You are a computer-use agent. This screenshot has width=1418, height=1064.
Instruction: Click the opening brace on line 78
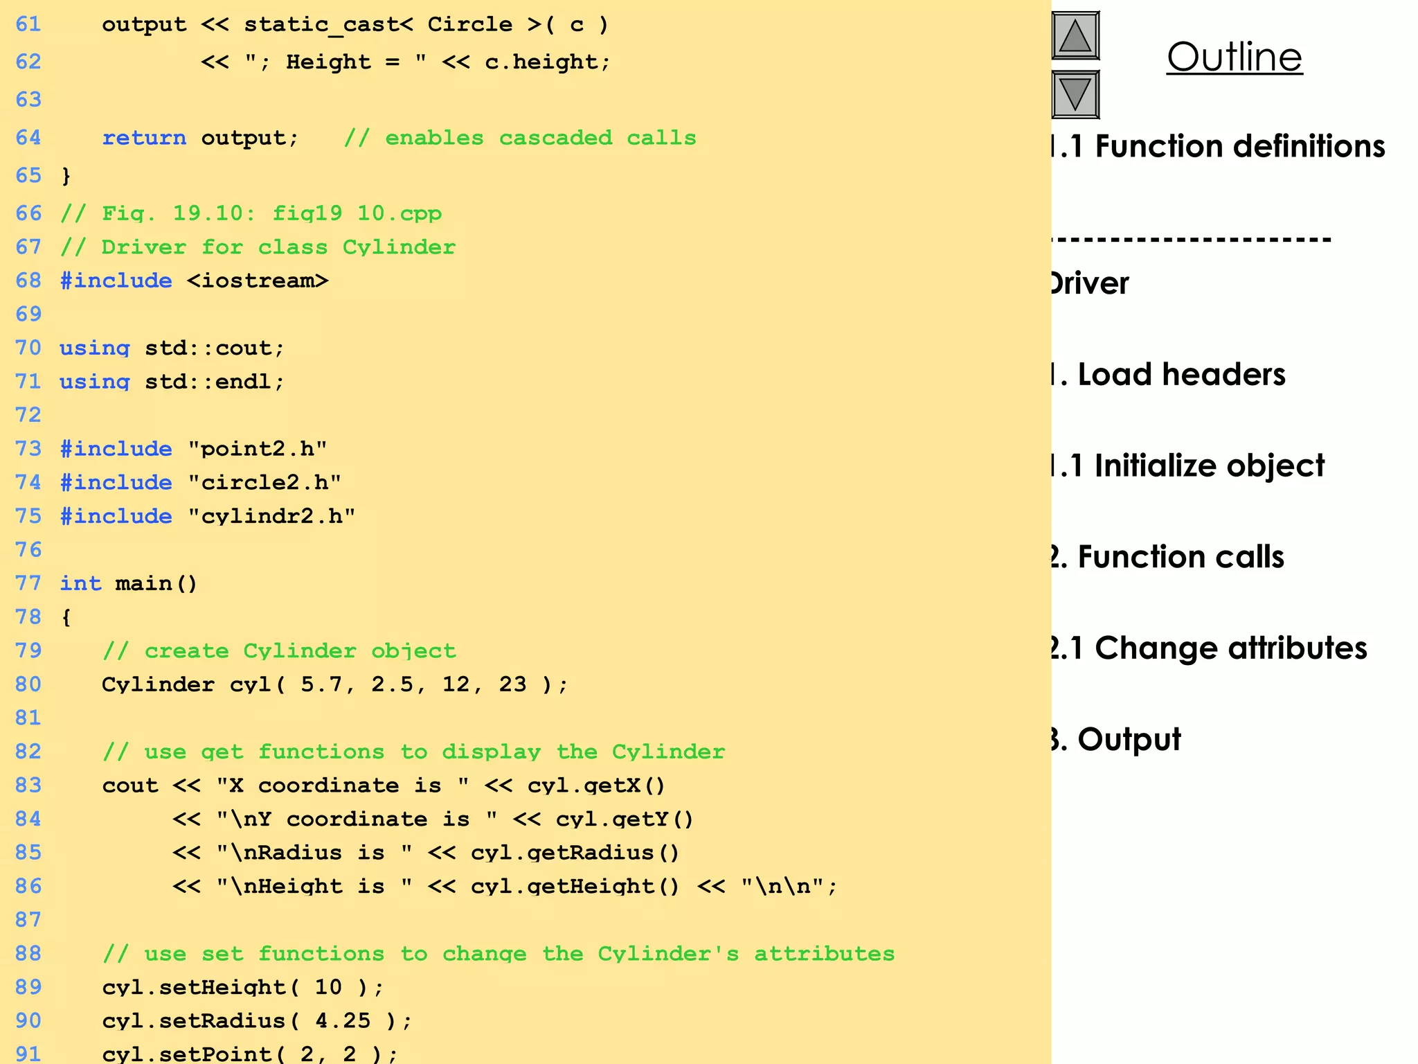[x=66, y=617]
